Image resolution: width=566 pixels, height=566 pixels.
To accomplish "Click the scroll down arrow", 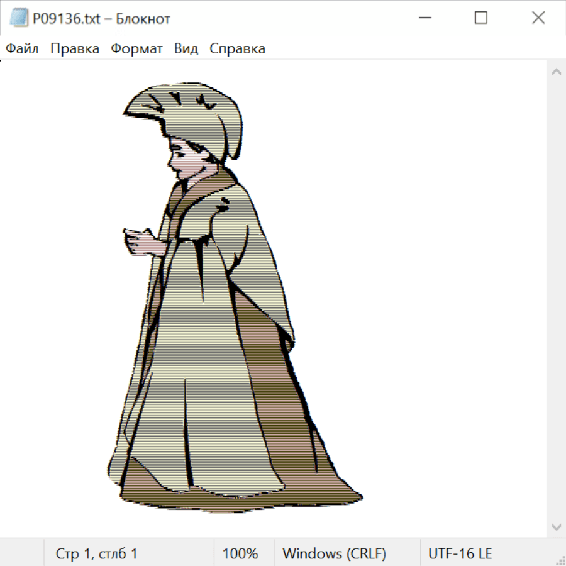I will tap(556, 526).
